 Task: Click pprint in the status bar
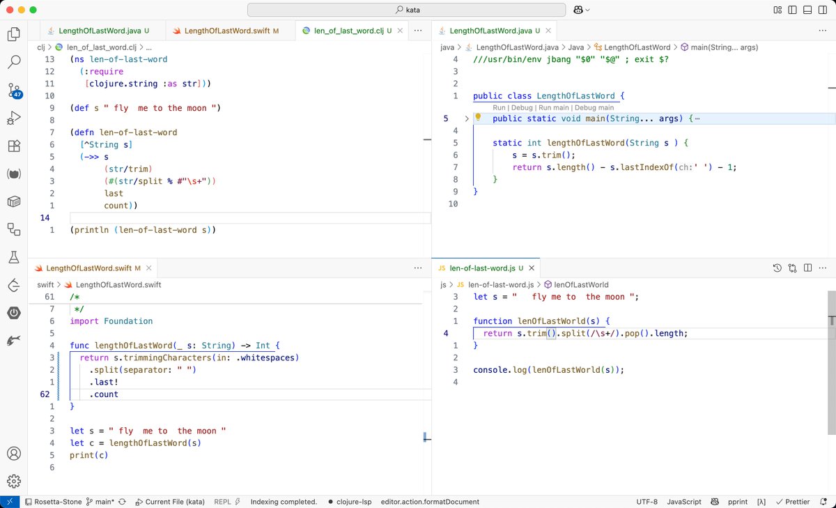tap(737, 502)
